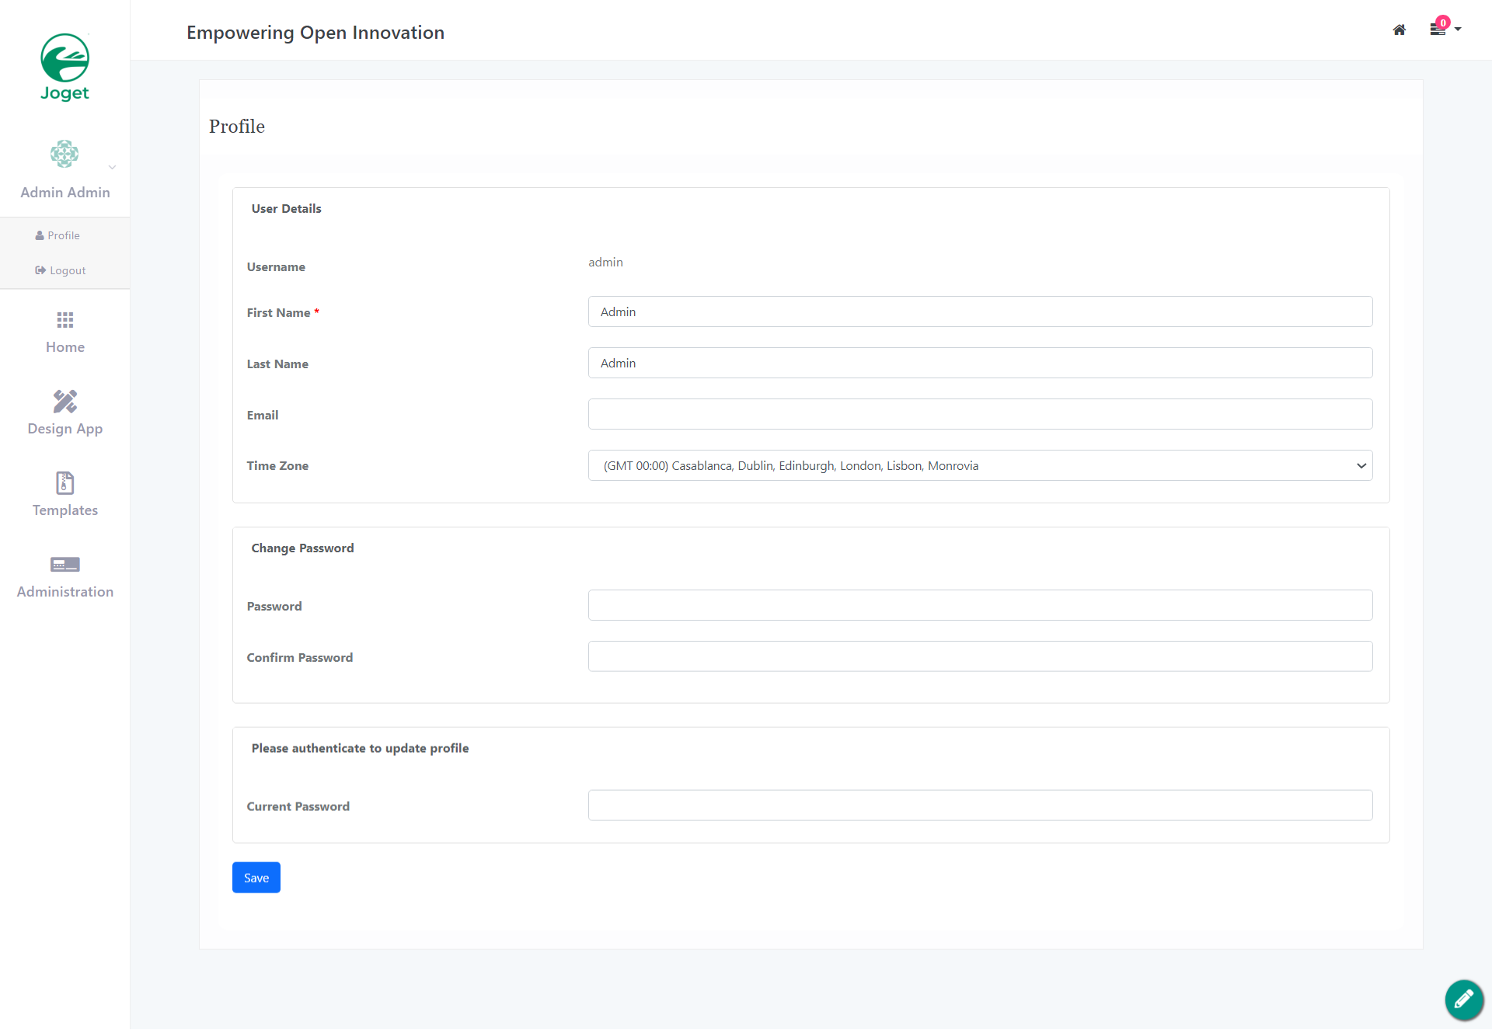
Task: Click the Admin Admin avatar icon
Action: tap(64, 154)
